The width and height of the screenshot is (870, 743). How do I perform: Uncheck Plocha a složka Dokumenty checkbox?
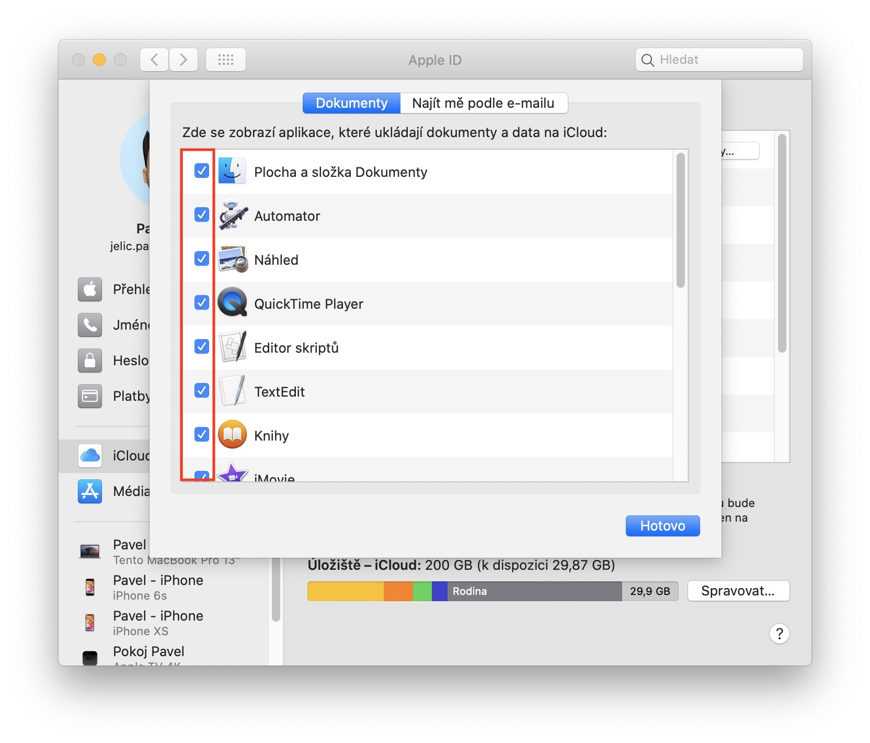click(202, 171)
